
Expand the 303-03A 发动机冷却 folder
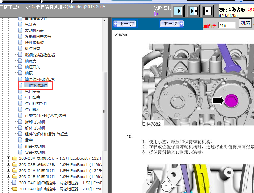pyautogui.click(x=9, y=158)
